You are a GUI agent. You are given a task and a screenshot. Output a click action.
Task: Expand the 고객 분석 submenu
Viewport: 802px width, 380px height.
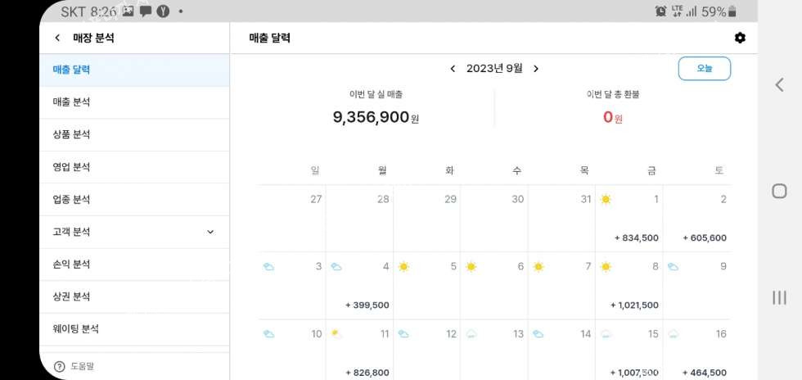click(210, 232)
